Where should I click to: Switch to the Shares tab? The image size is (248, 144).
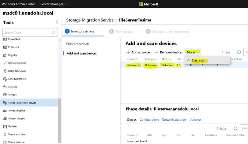click(x=132, y=120)
